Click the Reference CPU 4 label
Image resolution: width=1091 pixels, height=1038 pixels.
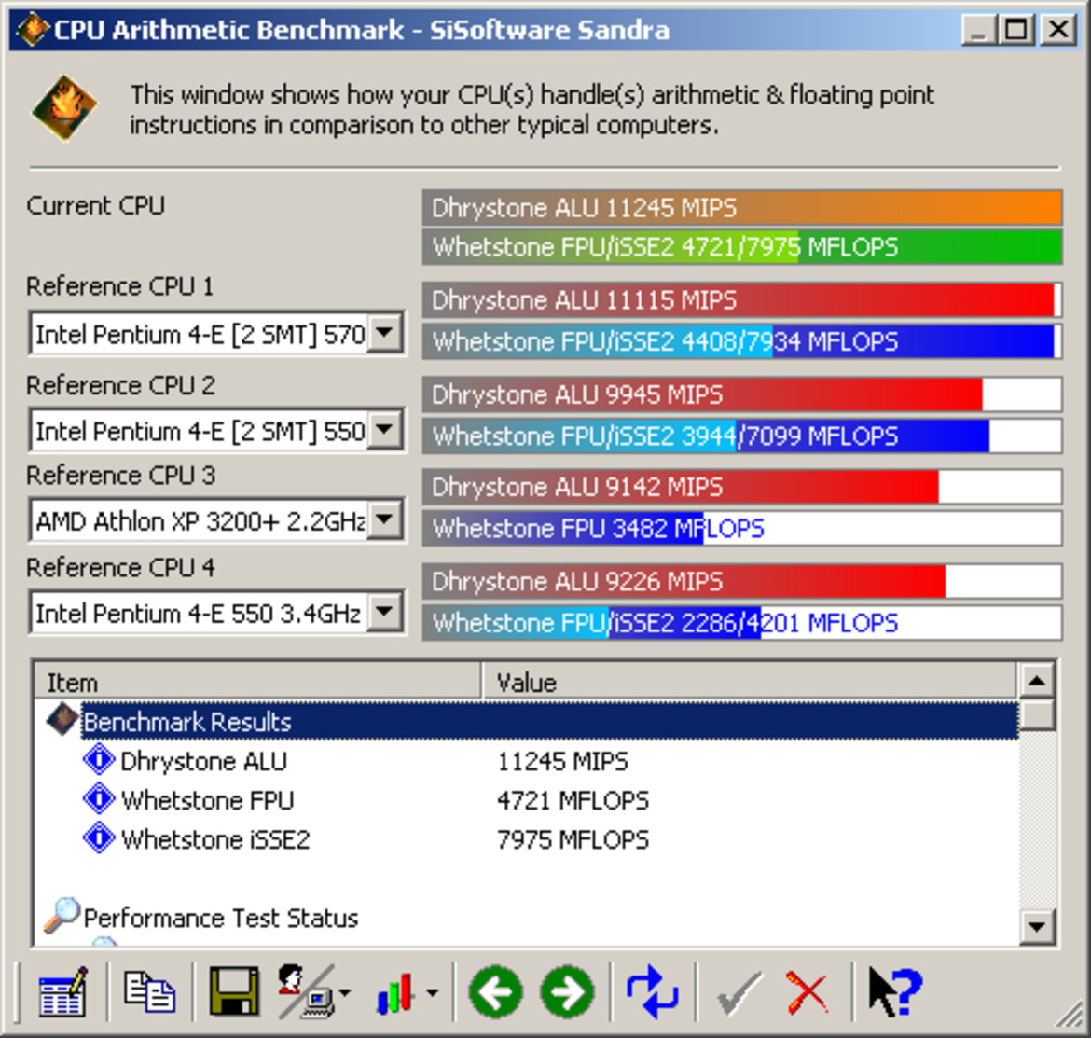[x=120, y=568]
